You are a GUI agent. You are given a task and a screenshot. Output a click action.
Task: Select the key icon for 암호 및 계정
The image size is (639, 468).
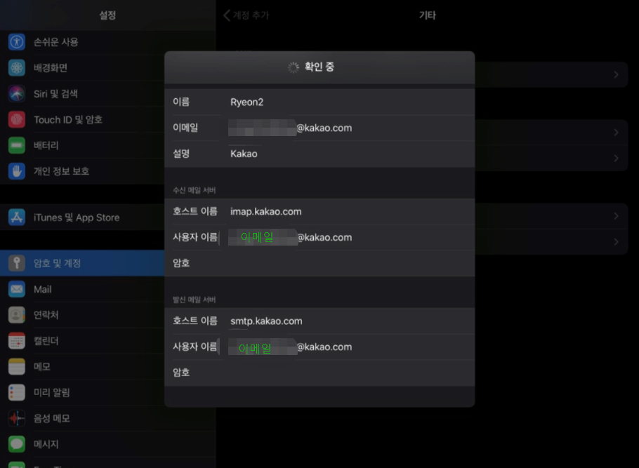click(17, 263)
